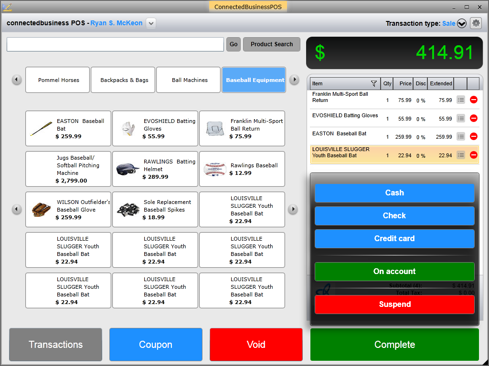Open the user dropdown next to Ryan S. McKeon
Image resolution: width=489 pixels, height=366 pixels.
[x=151, y=23]
